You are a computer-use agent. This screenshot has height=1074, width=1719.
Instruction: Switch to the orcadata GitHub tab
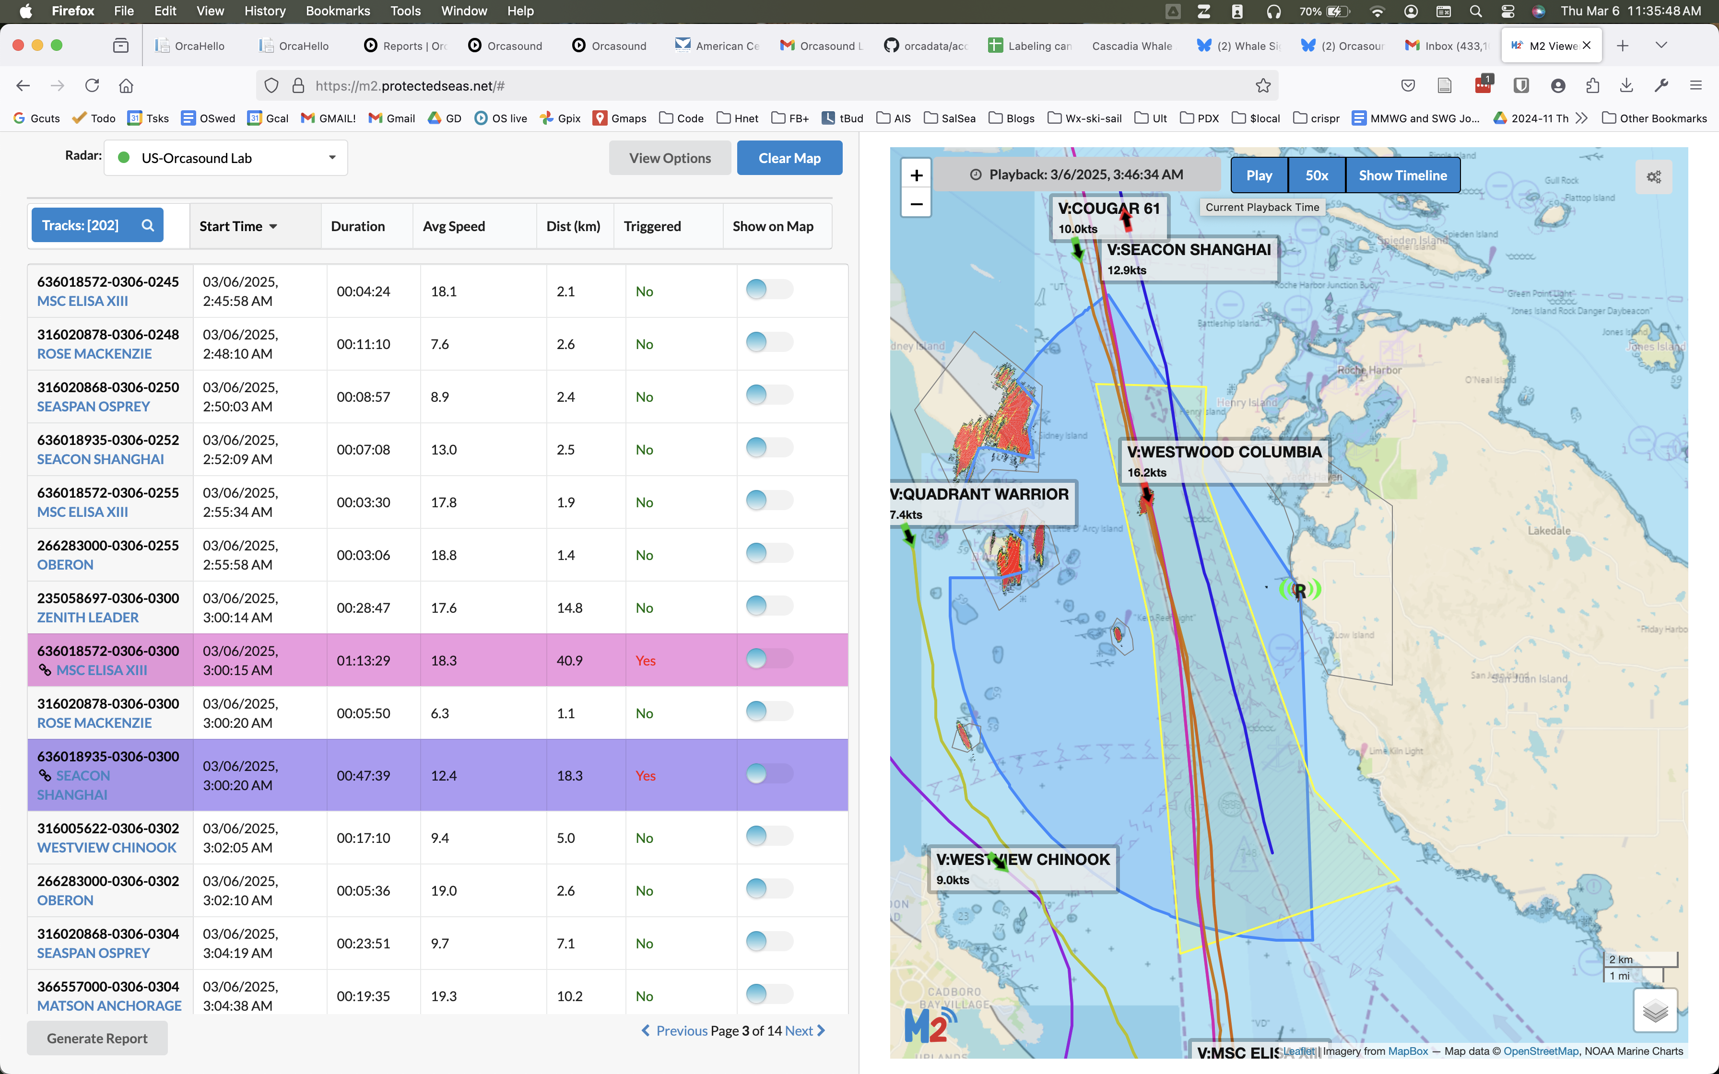point(927,46)
